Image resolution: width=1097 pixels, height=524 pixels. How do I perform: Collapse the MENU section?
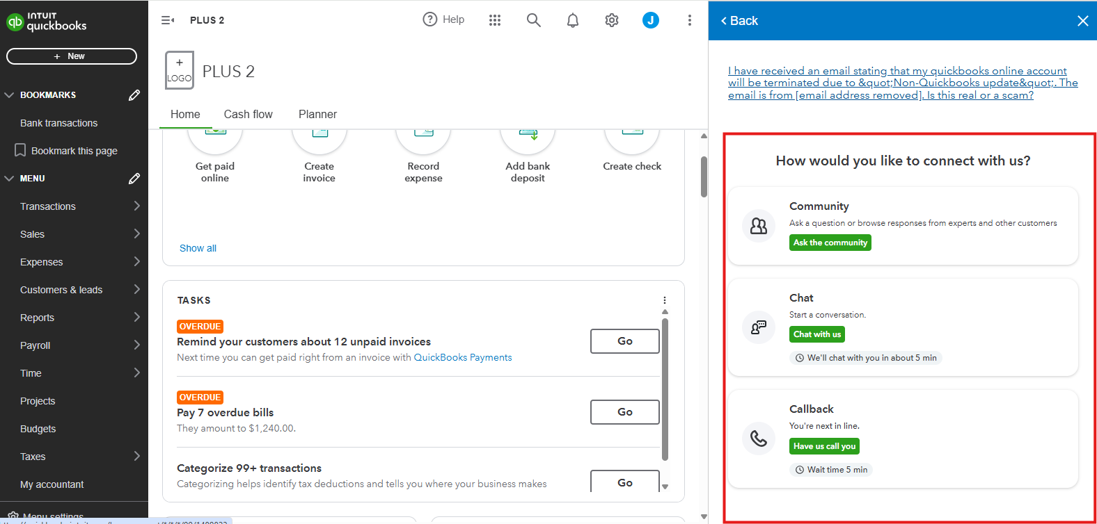[9, 179]
